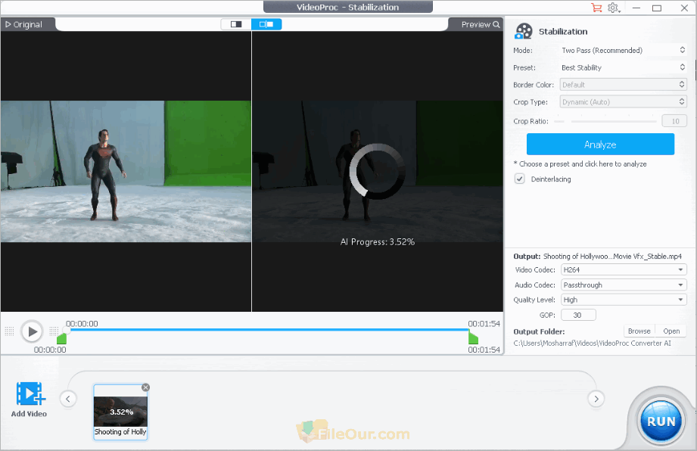Open the Preset dropdown Best Stability
The height and width of the screenshot is (451, 697).
click(623, 67)
